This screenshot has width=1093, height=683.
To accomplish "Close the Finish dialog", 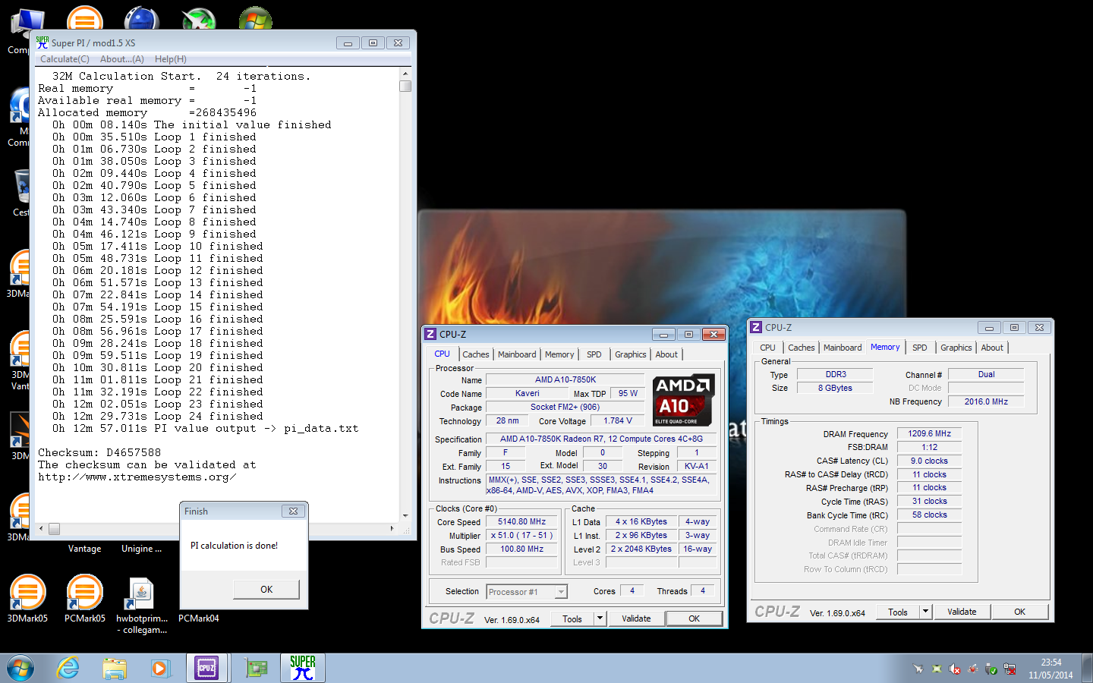I will [293, 511].
